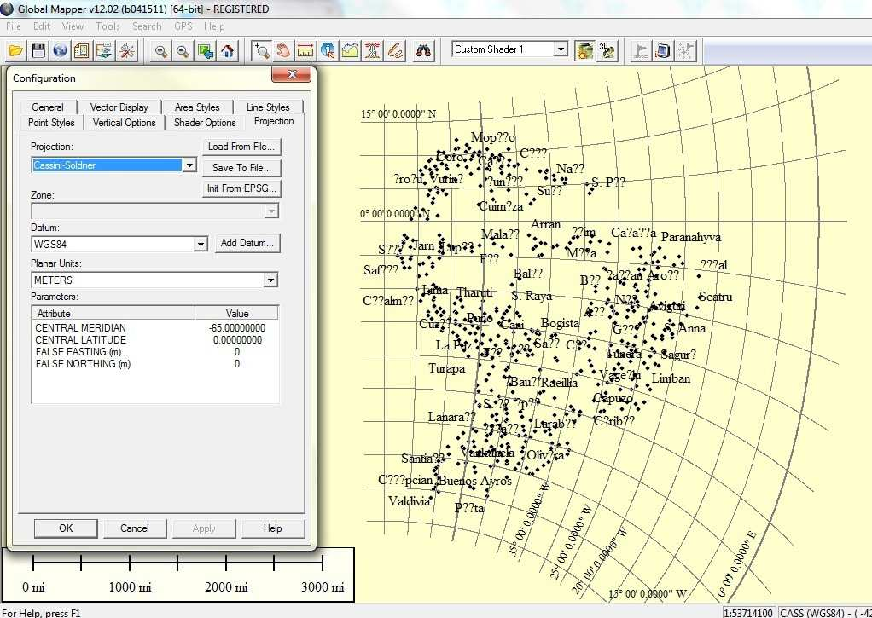Click the green arrow zoom view icon
The height and width of the screenshot is (618, 872).
point(206,50)
